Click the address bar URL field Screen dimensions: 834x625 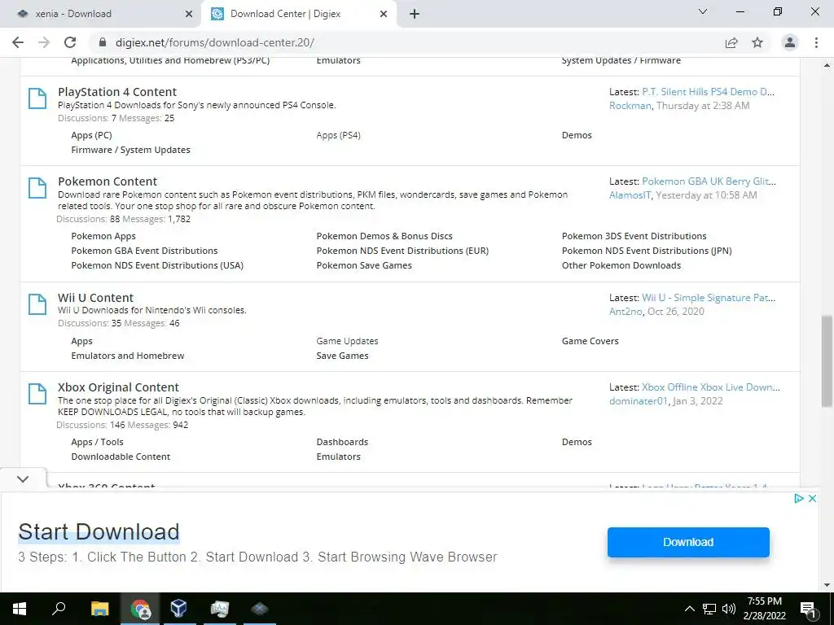410,42
